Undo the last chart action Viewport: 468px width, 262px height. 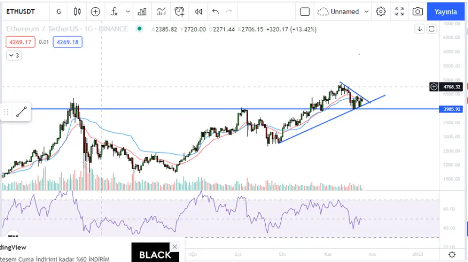pyautogui.click(x=215, y=11)
